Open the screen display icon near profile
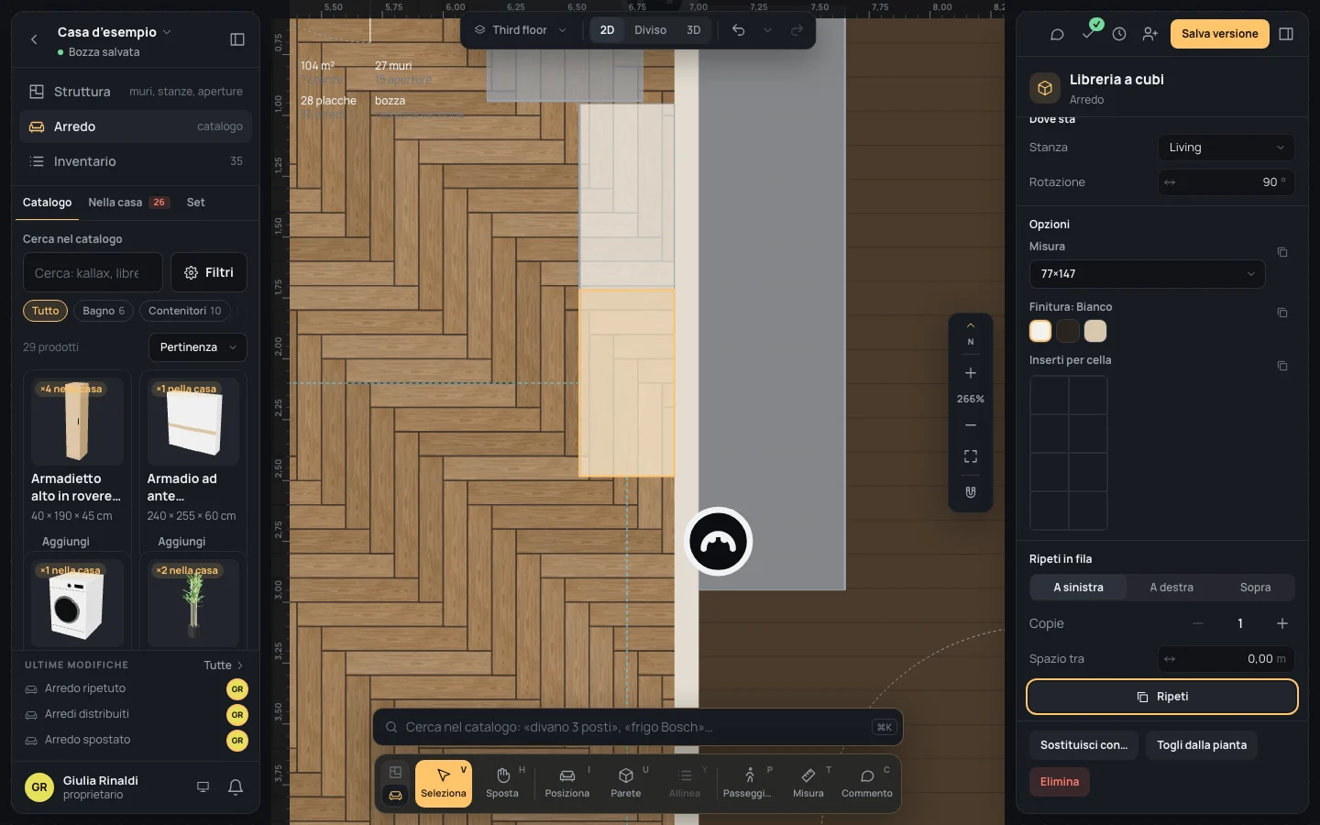 (203, 787)
